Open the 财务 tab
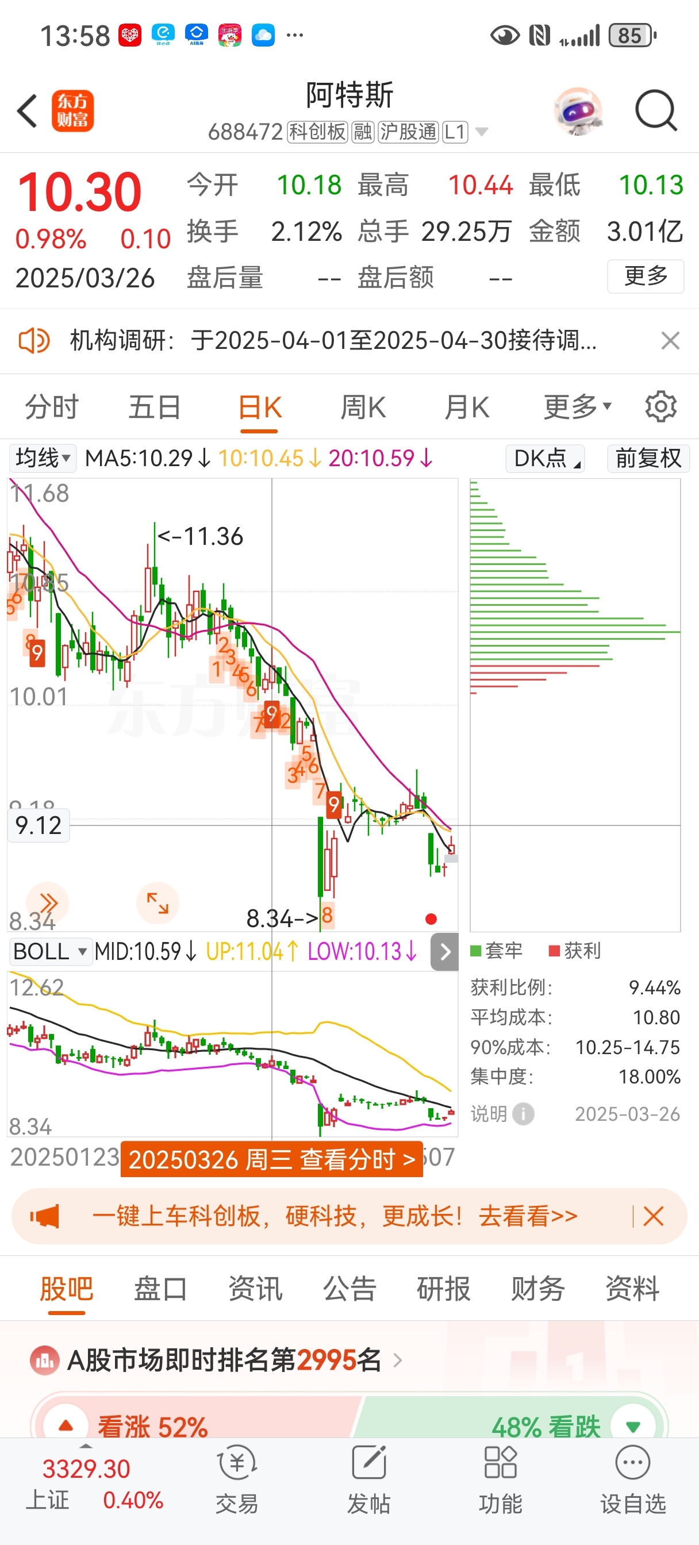The width and height of the screenshot is (699, 1545). point(537,1288)
